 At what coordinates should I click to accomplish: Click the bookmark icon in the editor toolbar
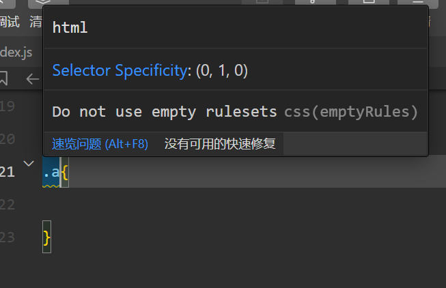tap(3, 78)
